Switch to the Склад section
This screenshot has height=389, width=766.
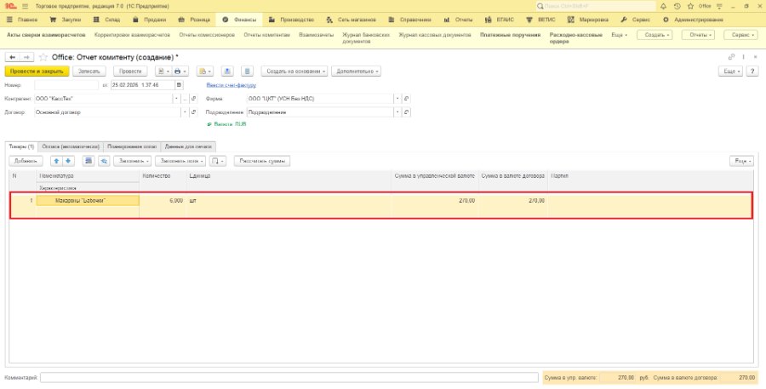click(x=108, y=20)
